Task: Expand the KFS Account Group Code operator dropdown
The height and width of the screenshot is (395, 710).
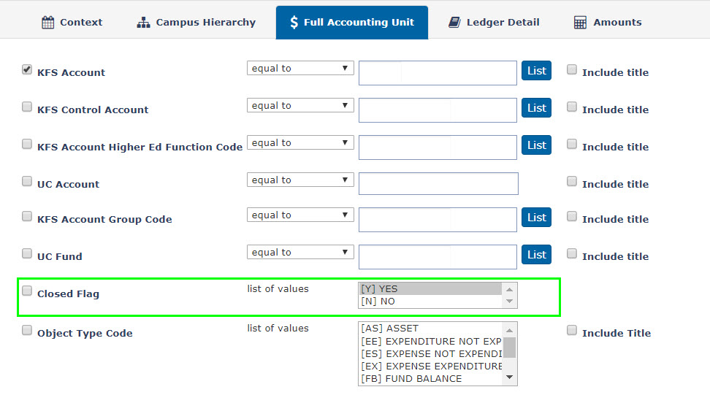Action: 300,215
